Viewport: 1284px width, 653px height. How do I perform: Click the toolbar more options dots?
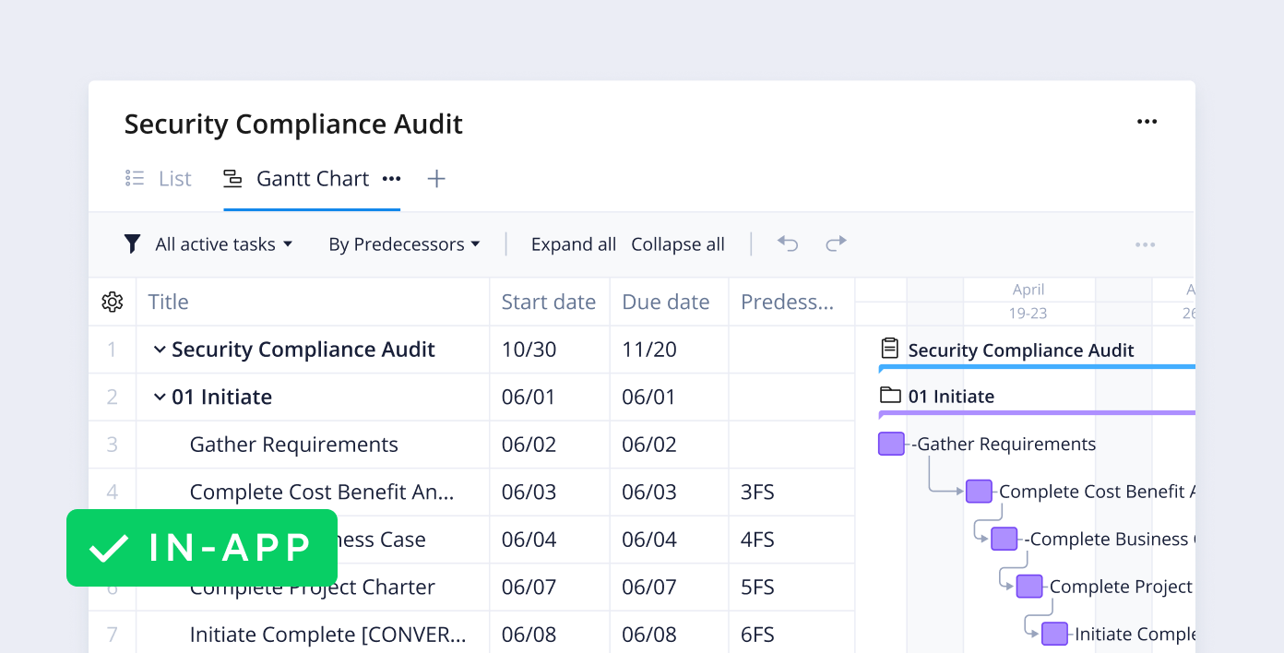1145,244
